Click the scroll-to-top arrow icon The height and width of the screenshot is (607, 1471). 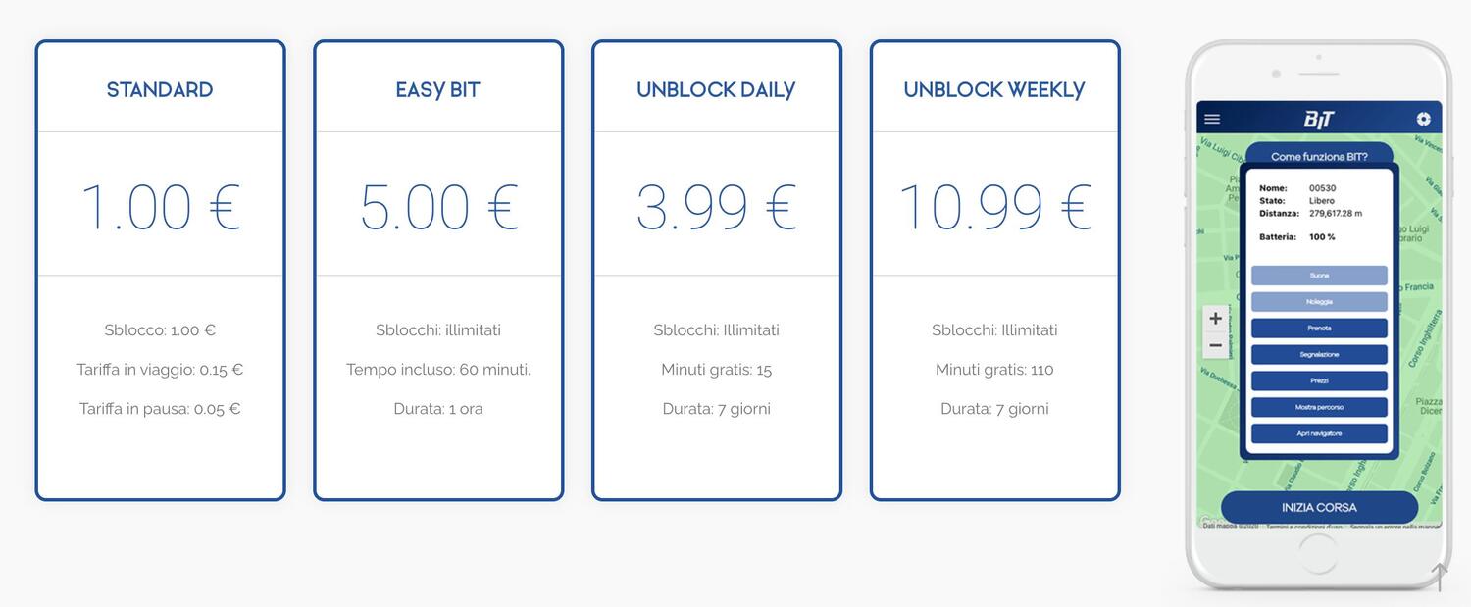[x=1440, y=577]
